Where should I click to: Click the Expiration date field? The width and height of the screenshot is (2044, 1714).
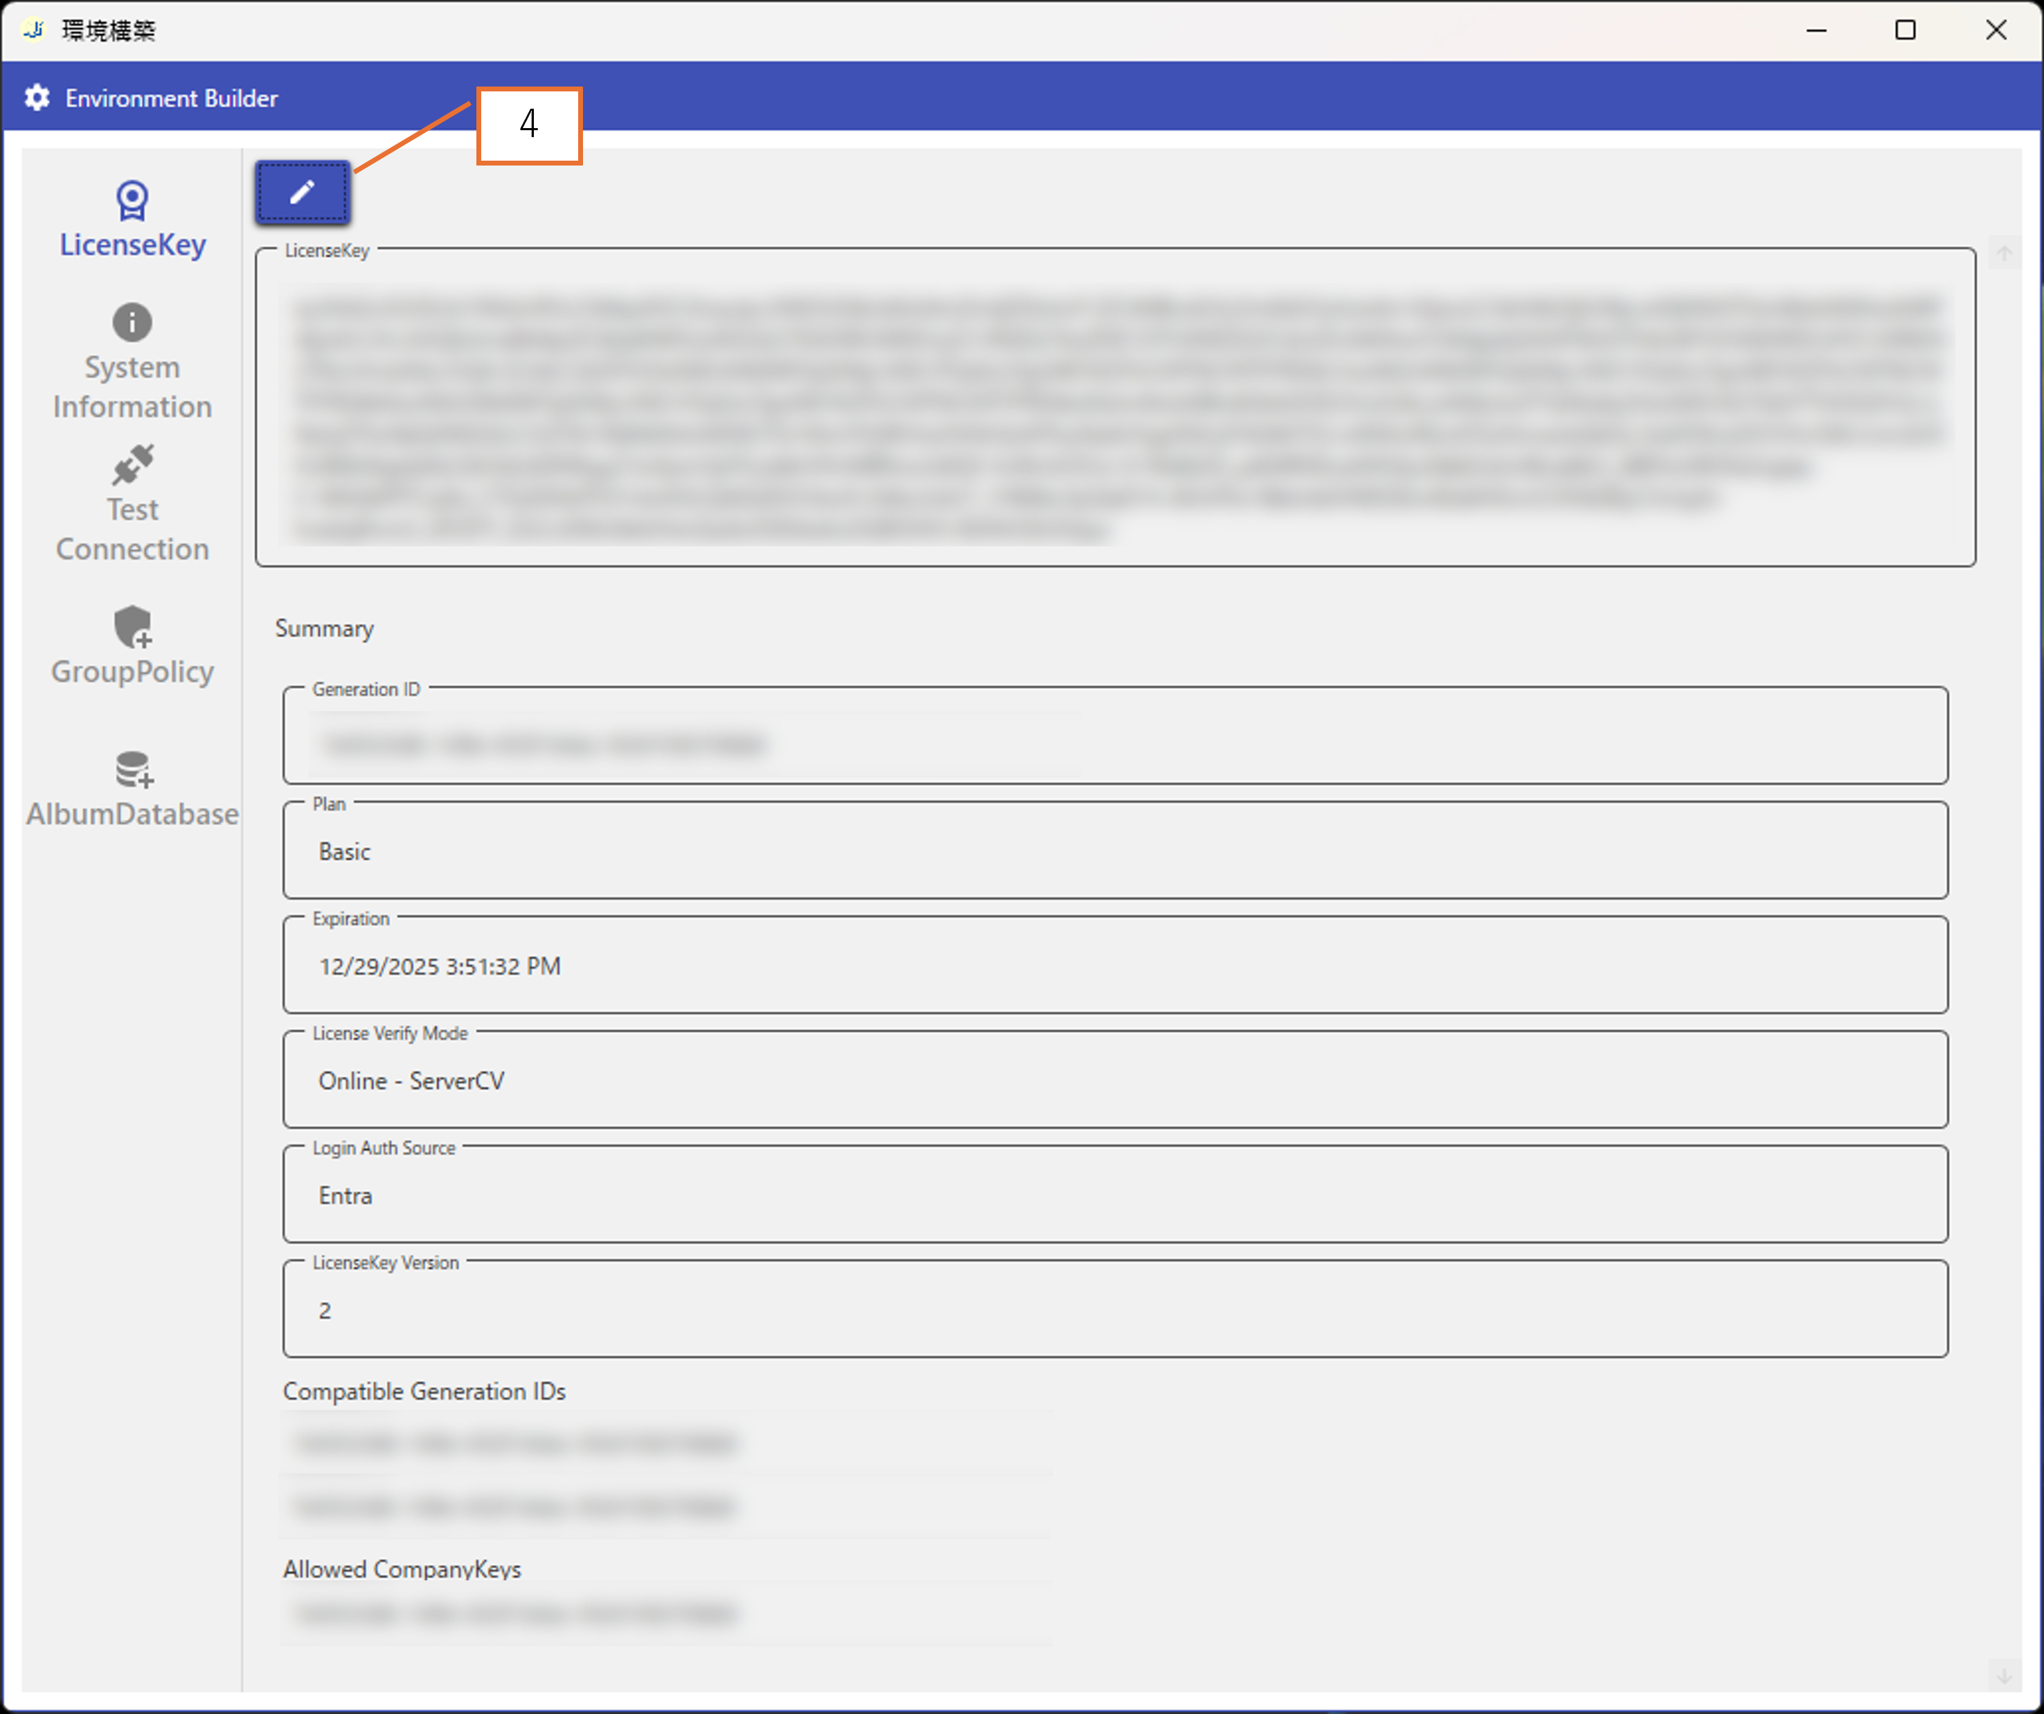point(1115,967)
